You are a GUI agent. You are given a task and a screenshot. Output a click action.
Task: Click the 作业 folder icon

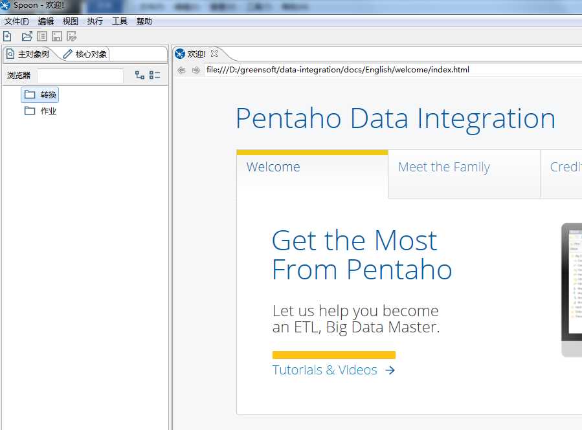pyautogui.click(x=30, y=111)
